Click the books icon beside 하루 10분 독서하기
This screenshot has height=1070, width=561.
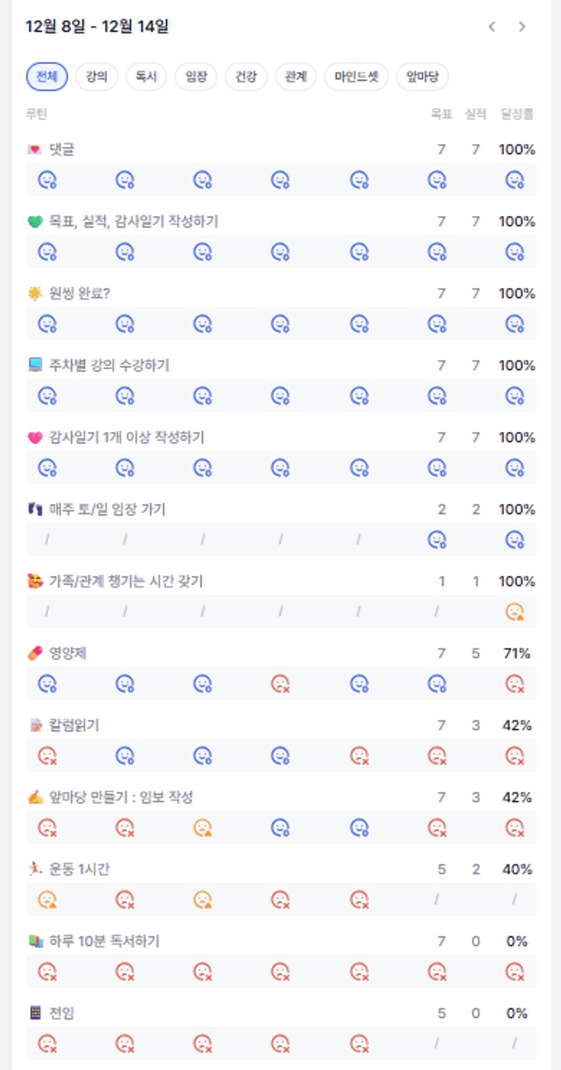35,941
